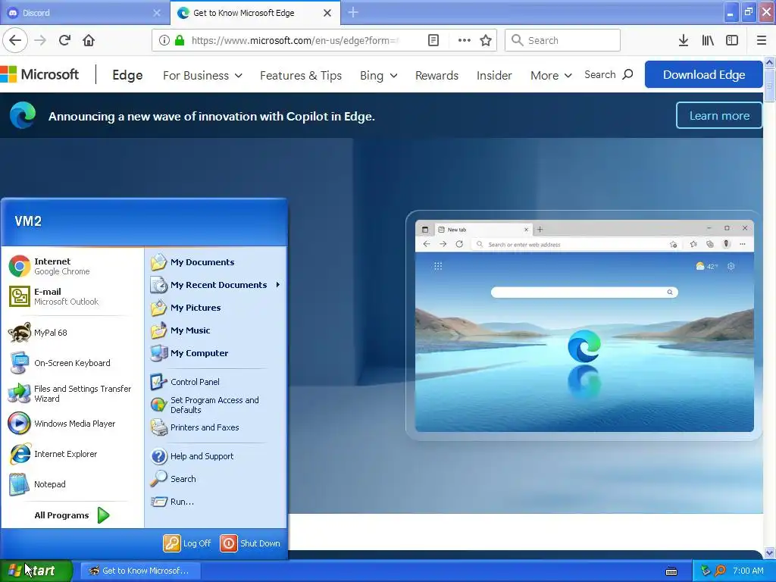Open Features & Tips menu item
Viewport: 776px width, 582px height.
[x=301, y=75]
